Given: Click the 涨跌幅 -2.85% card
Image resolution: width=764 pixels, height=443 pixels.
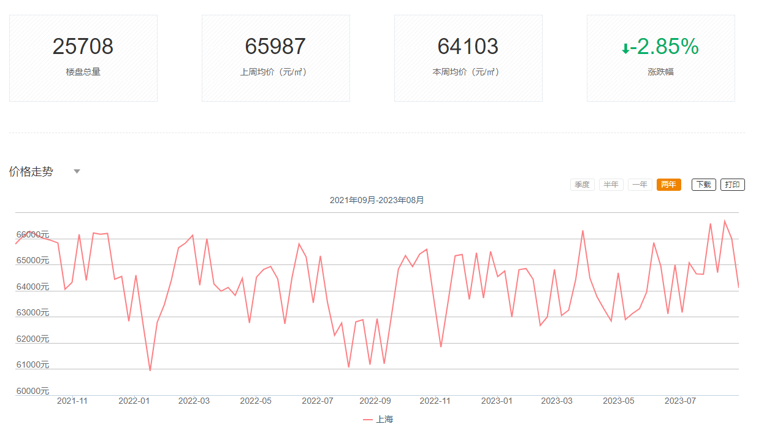Looking at the screenshot, I should [660, 58].
